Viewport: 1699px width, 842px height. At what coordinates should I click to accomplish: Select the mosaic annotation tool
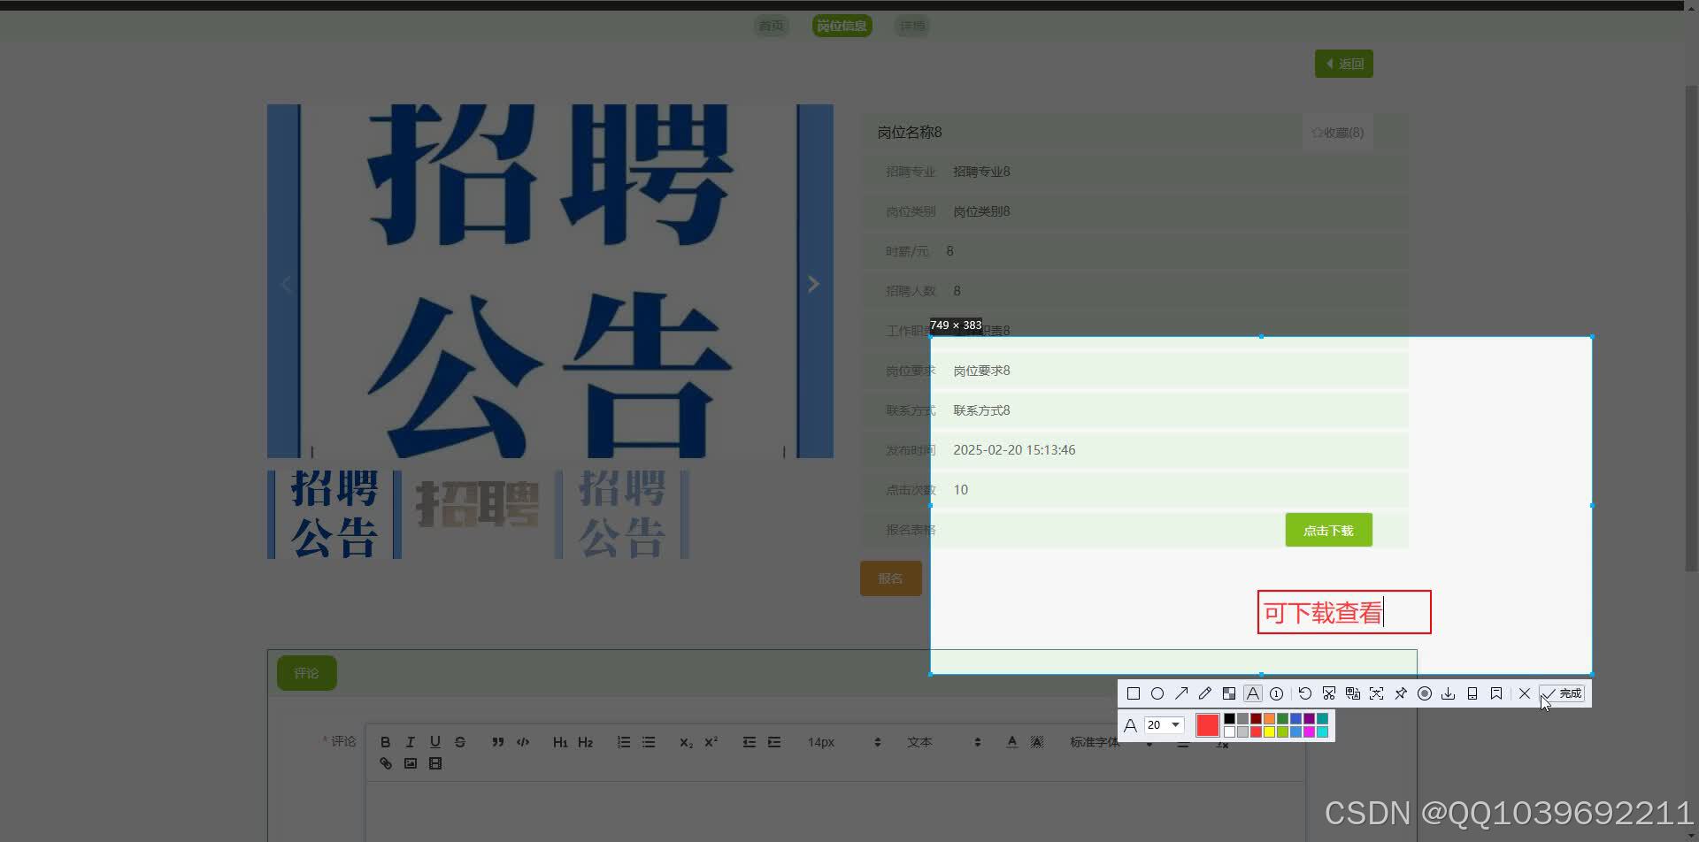(1228, 693)
